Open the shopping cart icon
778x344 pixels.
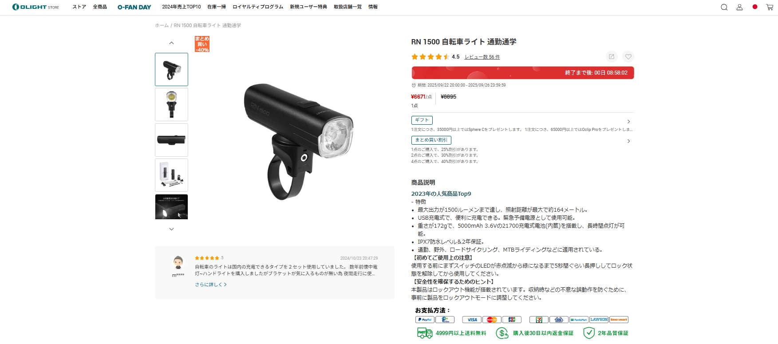[770, 7]
